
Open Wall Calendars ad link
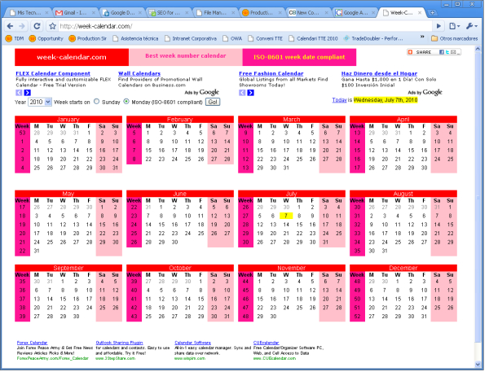point(139,74)
